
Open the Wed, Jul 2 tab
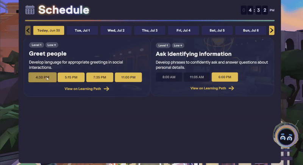pos(116,31)
